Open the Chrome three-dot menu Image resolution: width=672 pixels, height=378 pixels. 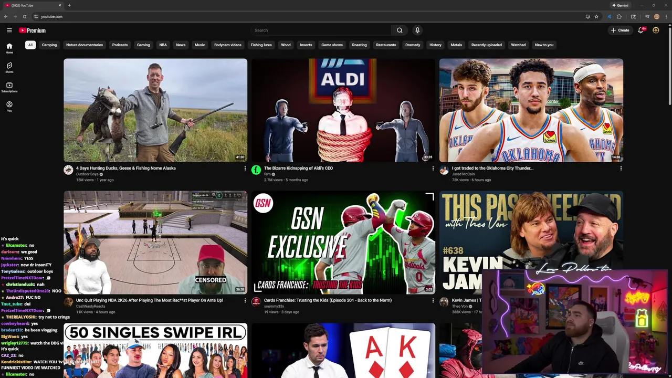click(x=666, y=16)
